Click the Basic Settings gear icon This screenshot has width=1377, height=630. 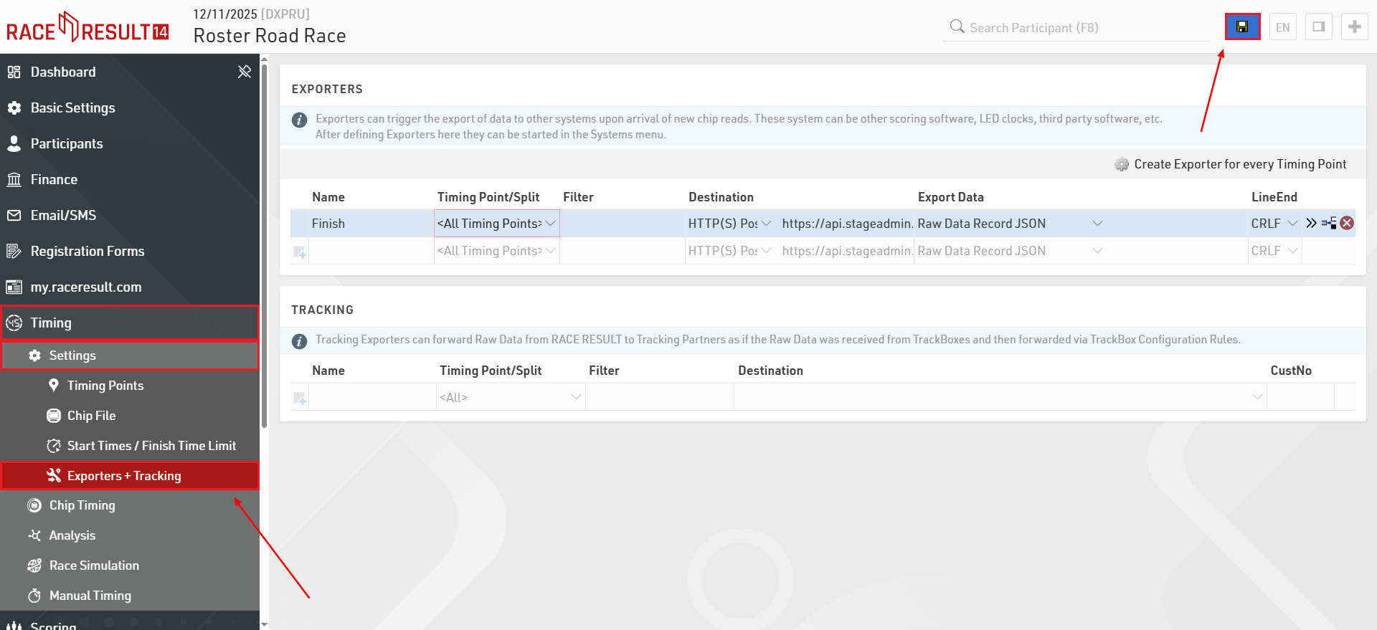14,108
